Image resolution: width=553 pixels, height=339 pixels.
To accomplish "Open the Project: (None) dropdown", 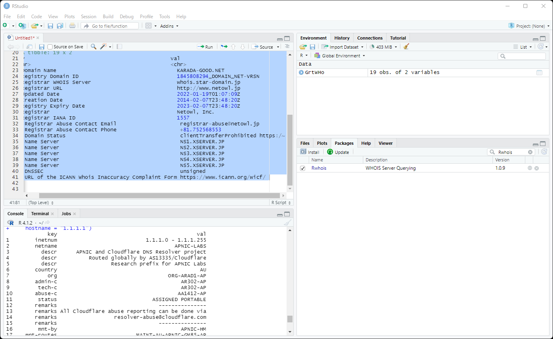I will (x=529, y=26).
